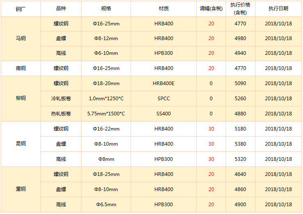Image resolution: width=303 pixels, height=214 pixels.
Task: Click the price 5180 cell
Action: tap(240, 129)
